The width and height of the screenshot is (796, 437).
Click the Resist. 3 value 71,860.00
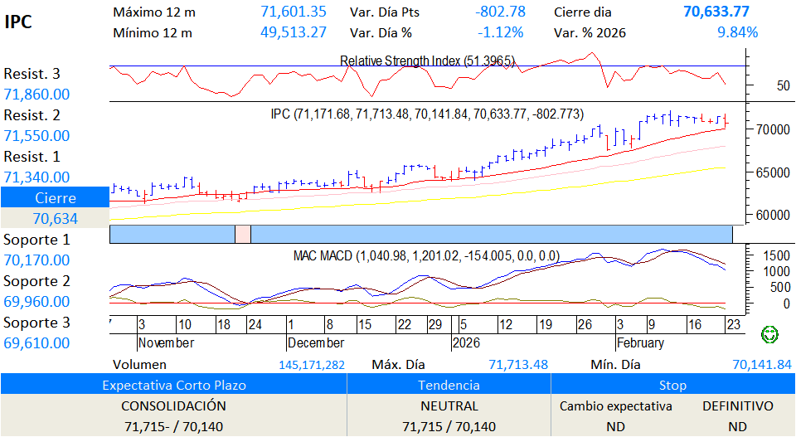[37, 95]
